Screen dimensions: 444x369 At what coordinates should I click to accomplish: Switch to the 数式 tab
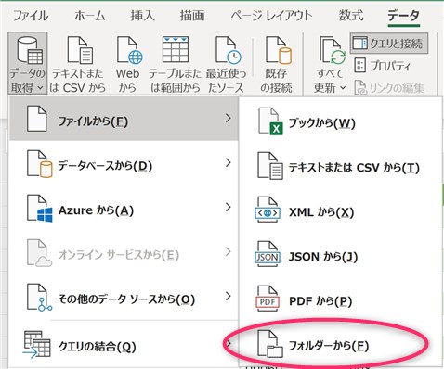click(x=351, y=16)
